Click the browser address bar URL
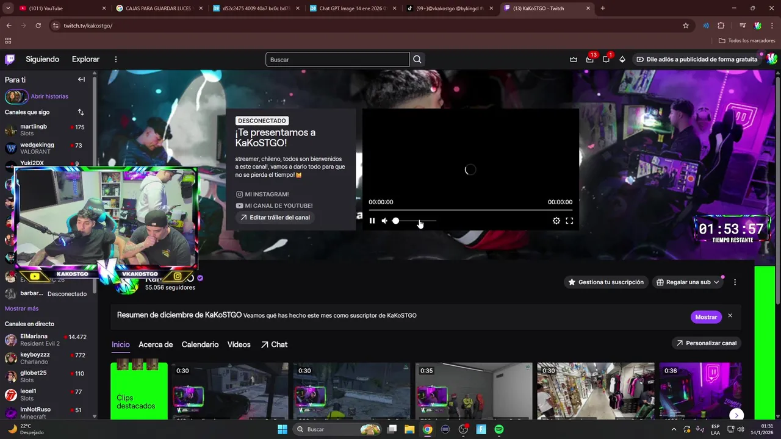The width and height of the screenshot is (781, 439). pos(88,26)
